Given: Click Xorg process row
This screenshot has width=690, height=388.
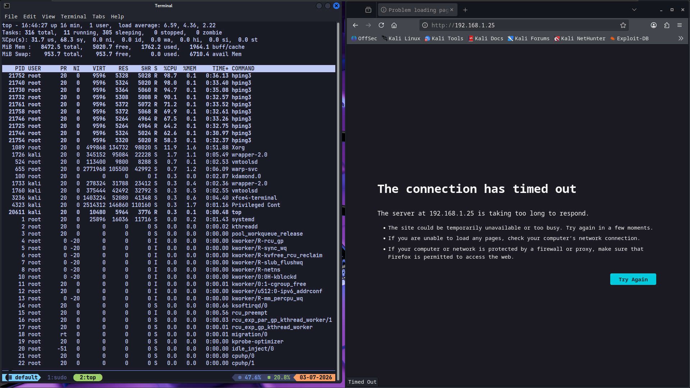Looking at the screenshot, I should [169, 148].
